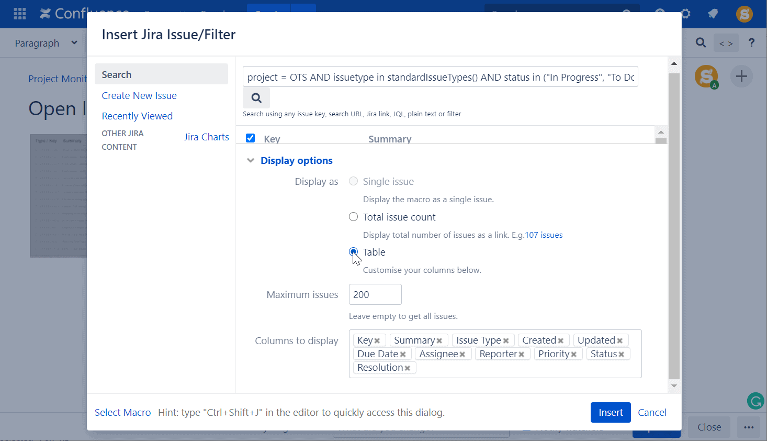Open the Recently Viewed section
Image resolution: width=767 pixels, height=441 pixels.
[137, 116]
